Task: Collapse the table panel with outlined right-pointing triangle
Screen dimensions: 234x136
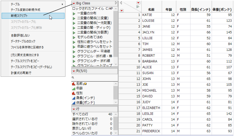Action: 116,3
